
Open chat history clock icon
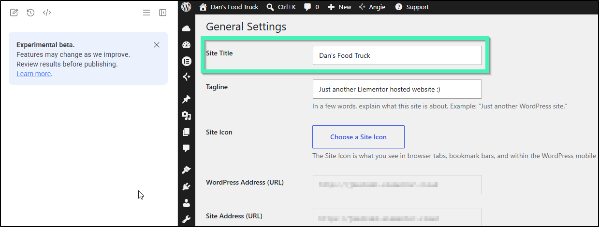pos(30,13)
